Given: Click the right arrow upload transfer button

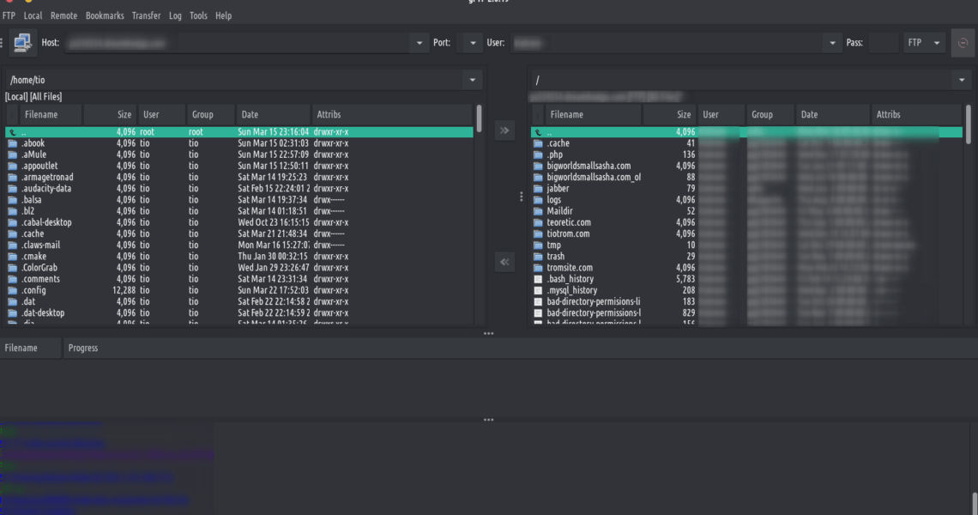Looking at the screenshot, I should (x=504, y=130).
